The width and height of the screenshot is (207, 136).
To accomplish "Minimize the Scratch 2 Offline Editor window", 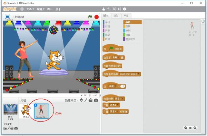I will (x=183, y=3).
